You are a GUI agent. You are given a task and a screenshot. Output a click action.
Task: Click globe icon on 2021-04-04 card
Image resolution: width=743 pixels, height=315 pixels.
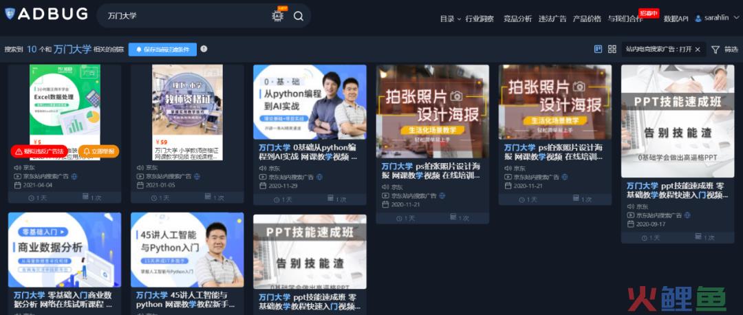coord(74,176)
